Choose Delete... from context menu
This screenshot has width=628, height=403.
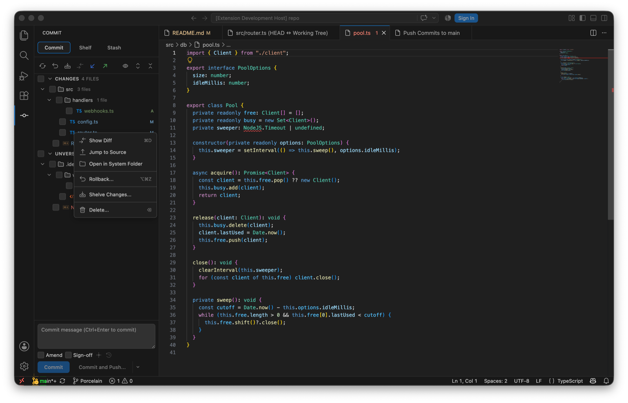pos(115,210)
